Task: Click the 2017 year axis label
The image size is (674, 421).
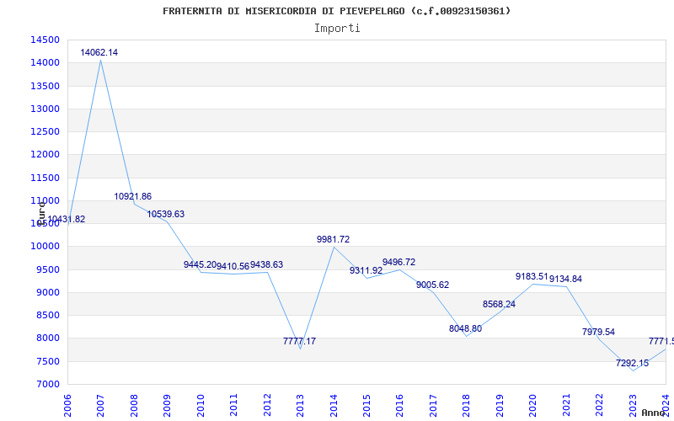Action: coord(433,406)
